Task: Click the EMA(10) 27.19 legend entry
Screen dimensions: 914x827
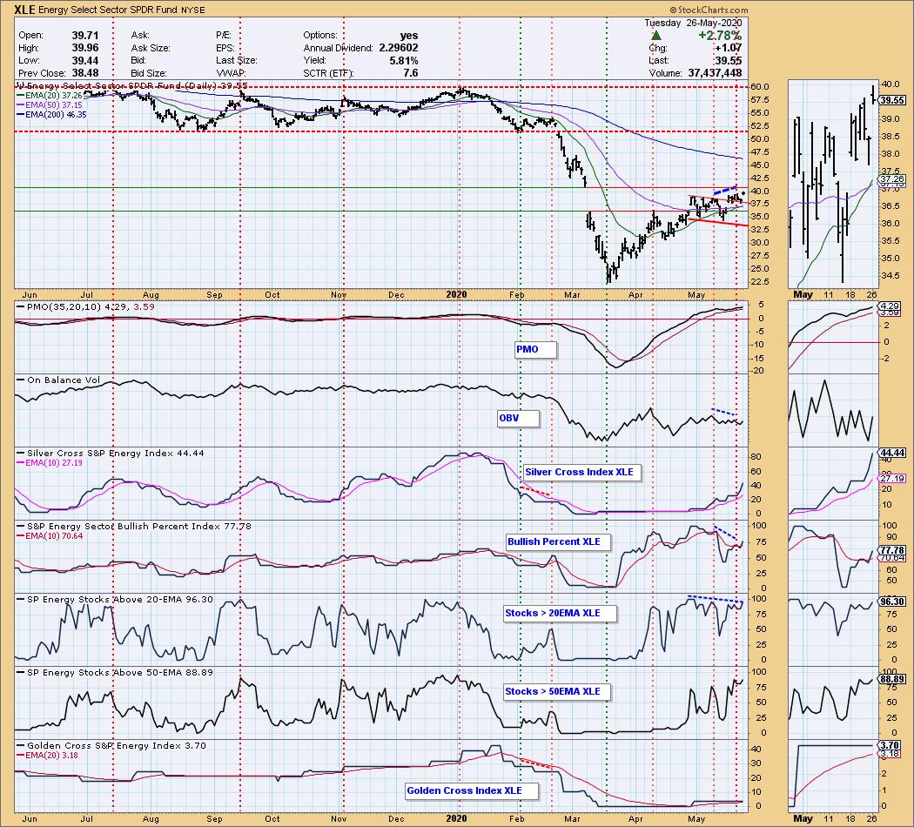Action: coord(50,463)
